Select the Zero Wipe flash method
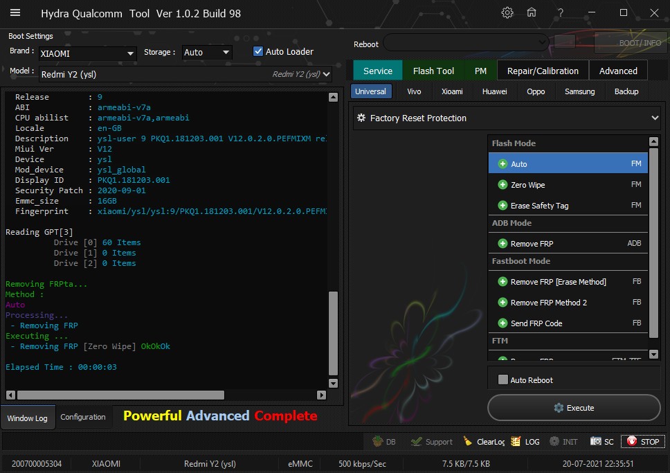 [568, 185]
